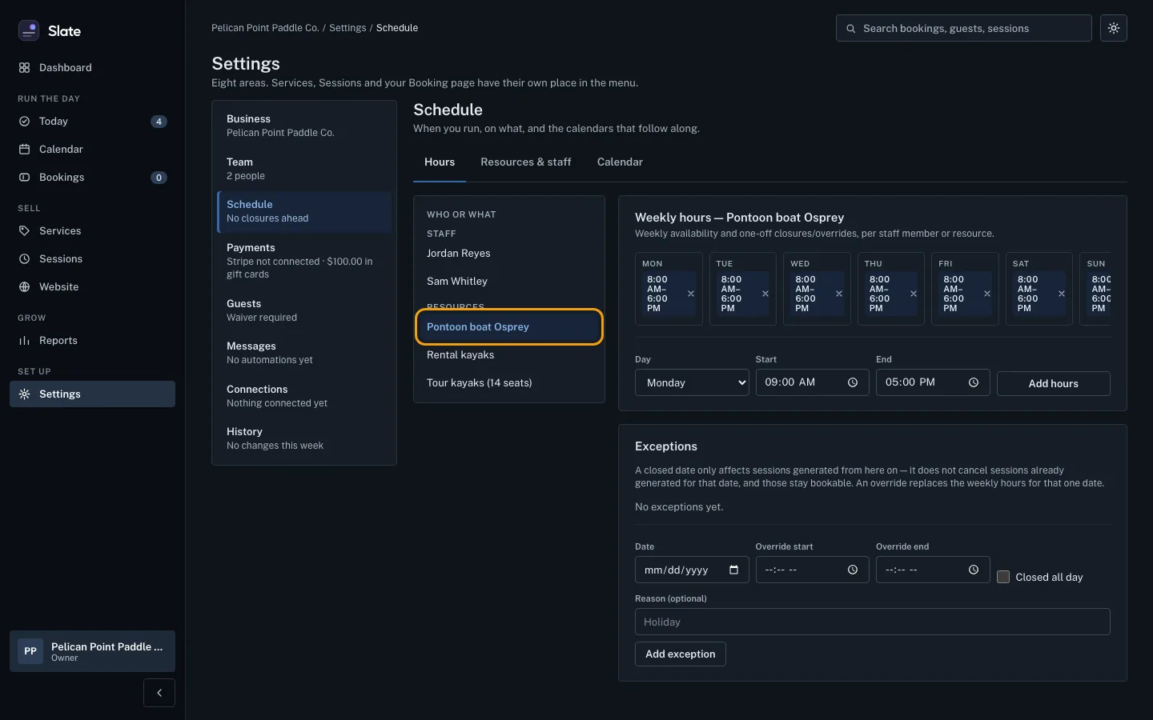This screenshot has height=720, width=1153.
Task: Switch to Resources & staff tab
Action: [526, 162]
